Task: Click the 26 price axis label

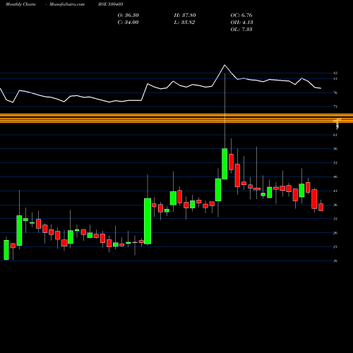Action: 335,233
